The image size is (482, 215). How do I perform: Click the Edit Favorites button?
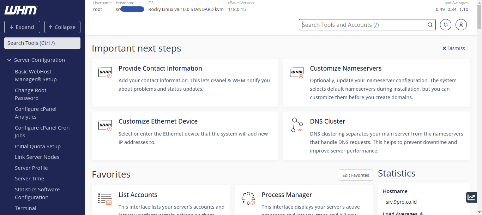click(x=356, y=175)
